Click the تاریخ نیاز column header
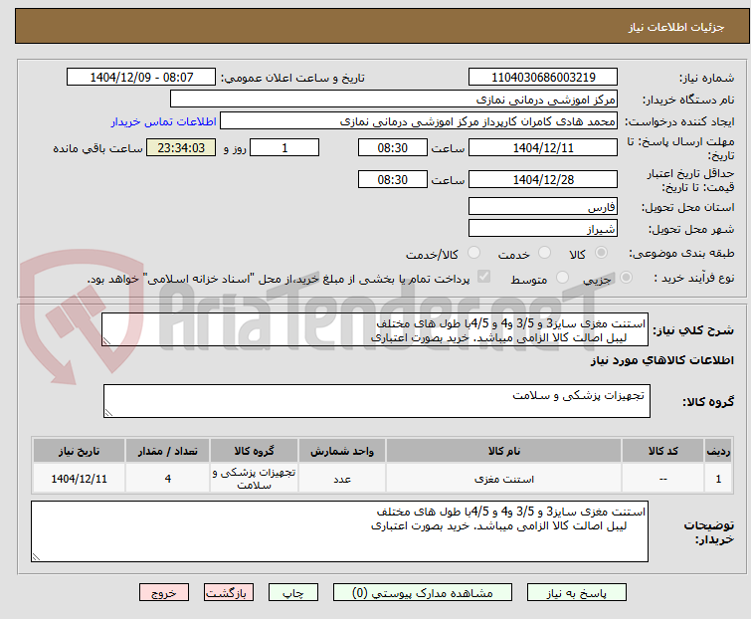The width and height of the screenshot is (751, 619). 79,451
